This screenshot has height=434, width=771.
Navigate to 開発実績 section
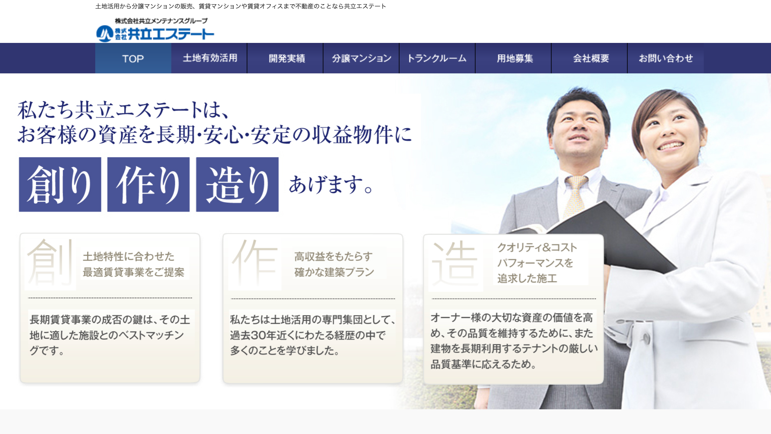[x=286, y=58]
